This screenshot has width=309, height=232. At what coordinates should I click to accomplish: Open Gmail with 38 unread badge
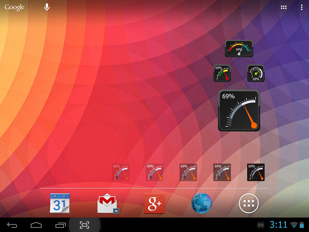(108, 203)
